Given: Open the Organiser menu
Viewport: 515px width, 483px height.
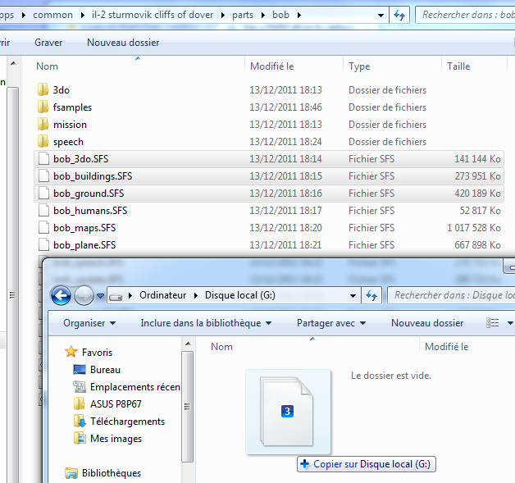Looking at the screenshot, I should coord(89,323).
